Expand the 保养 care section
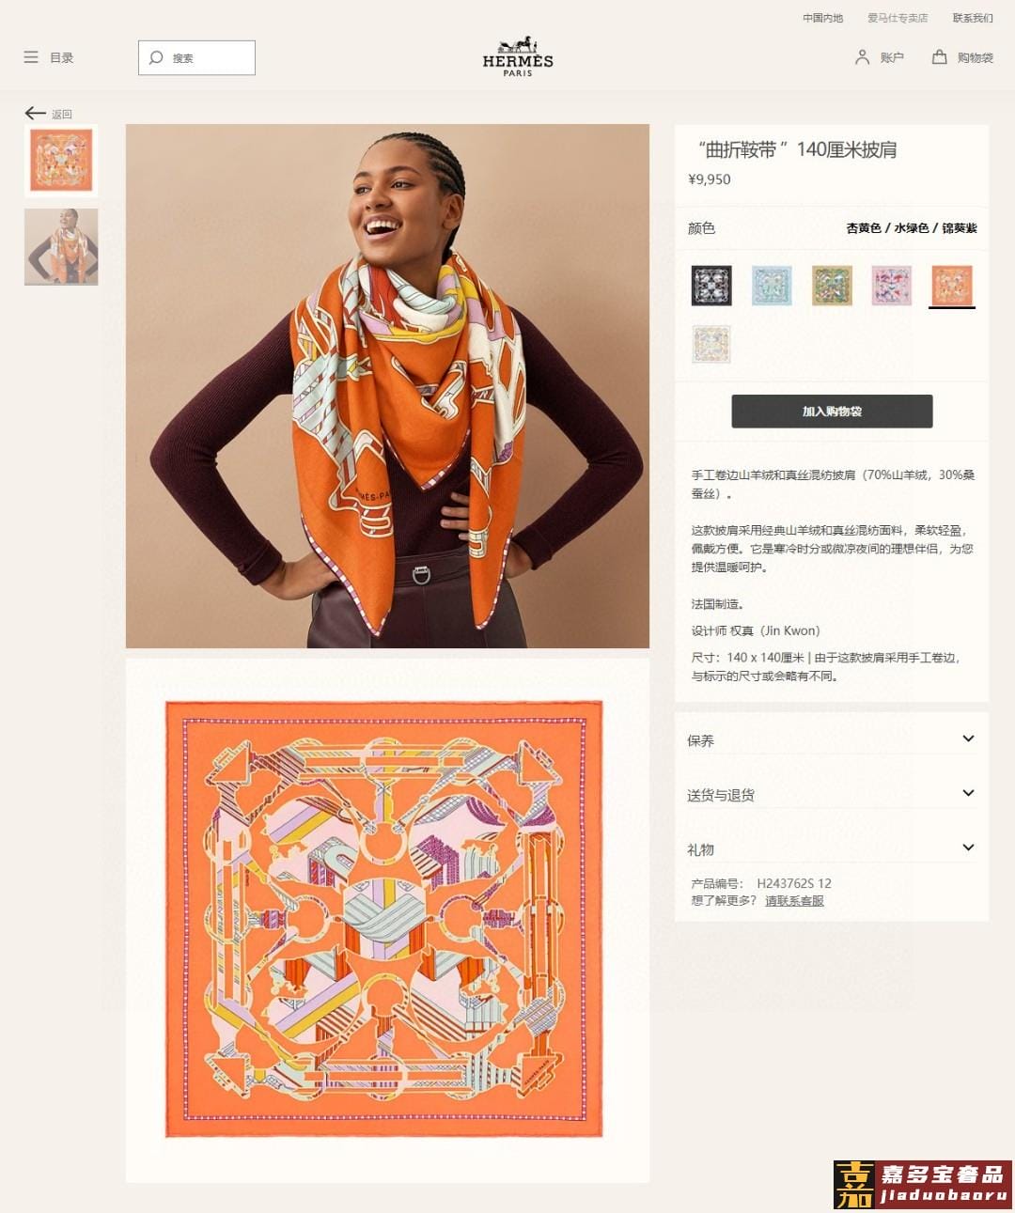Viewport: 1015px width, 1213px height. [832, 739]
